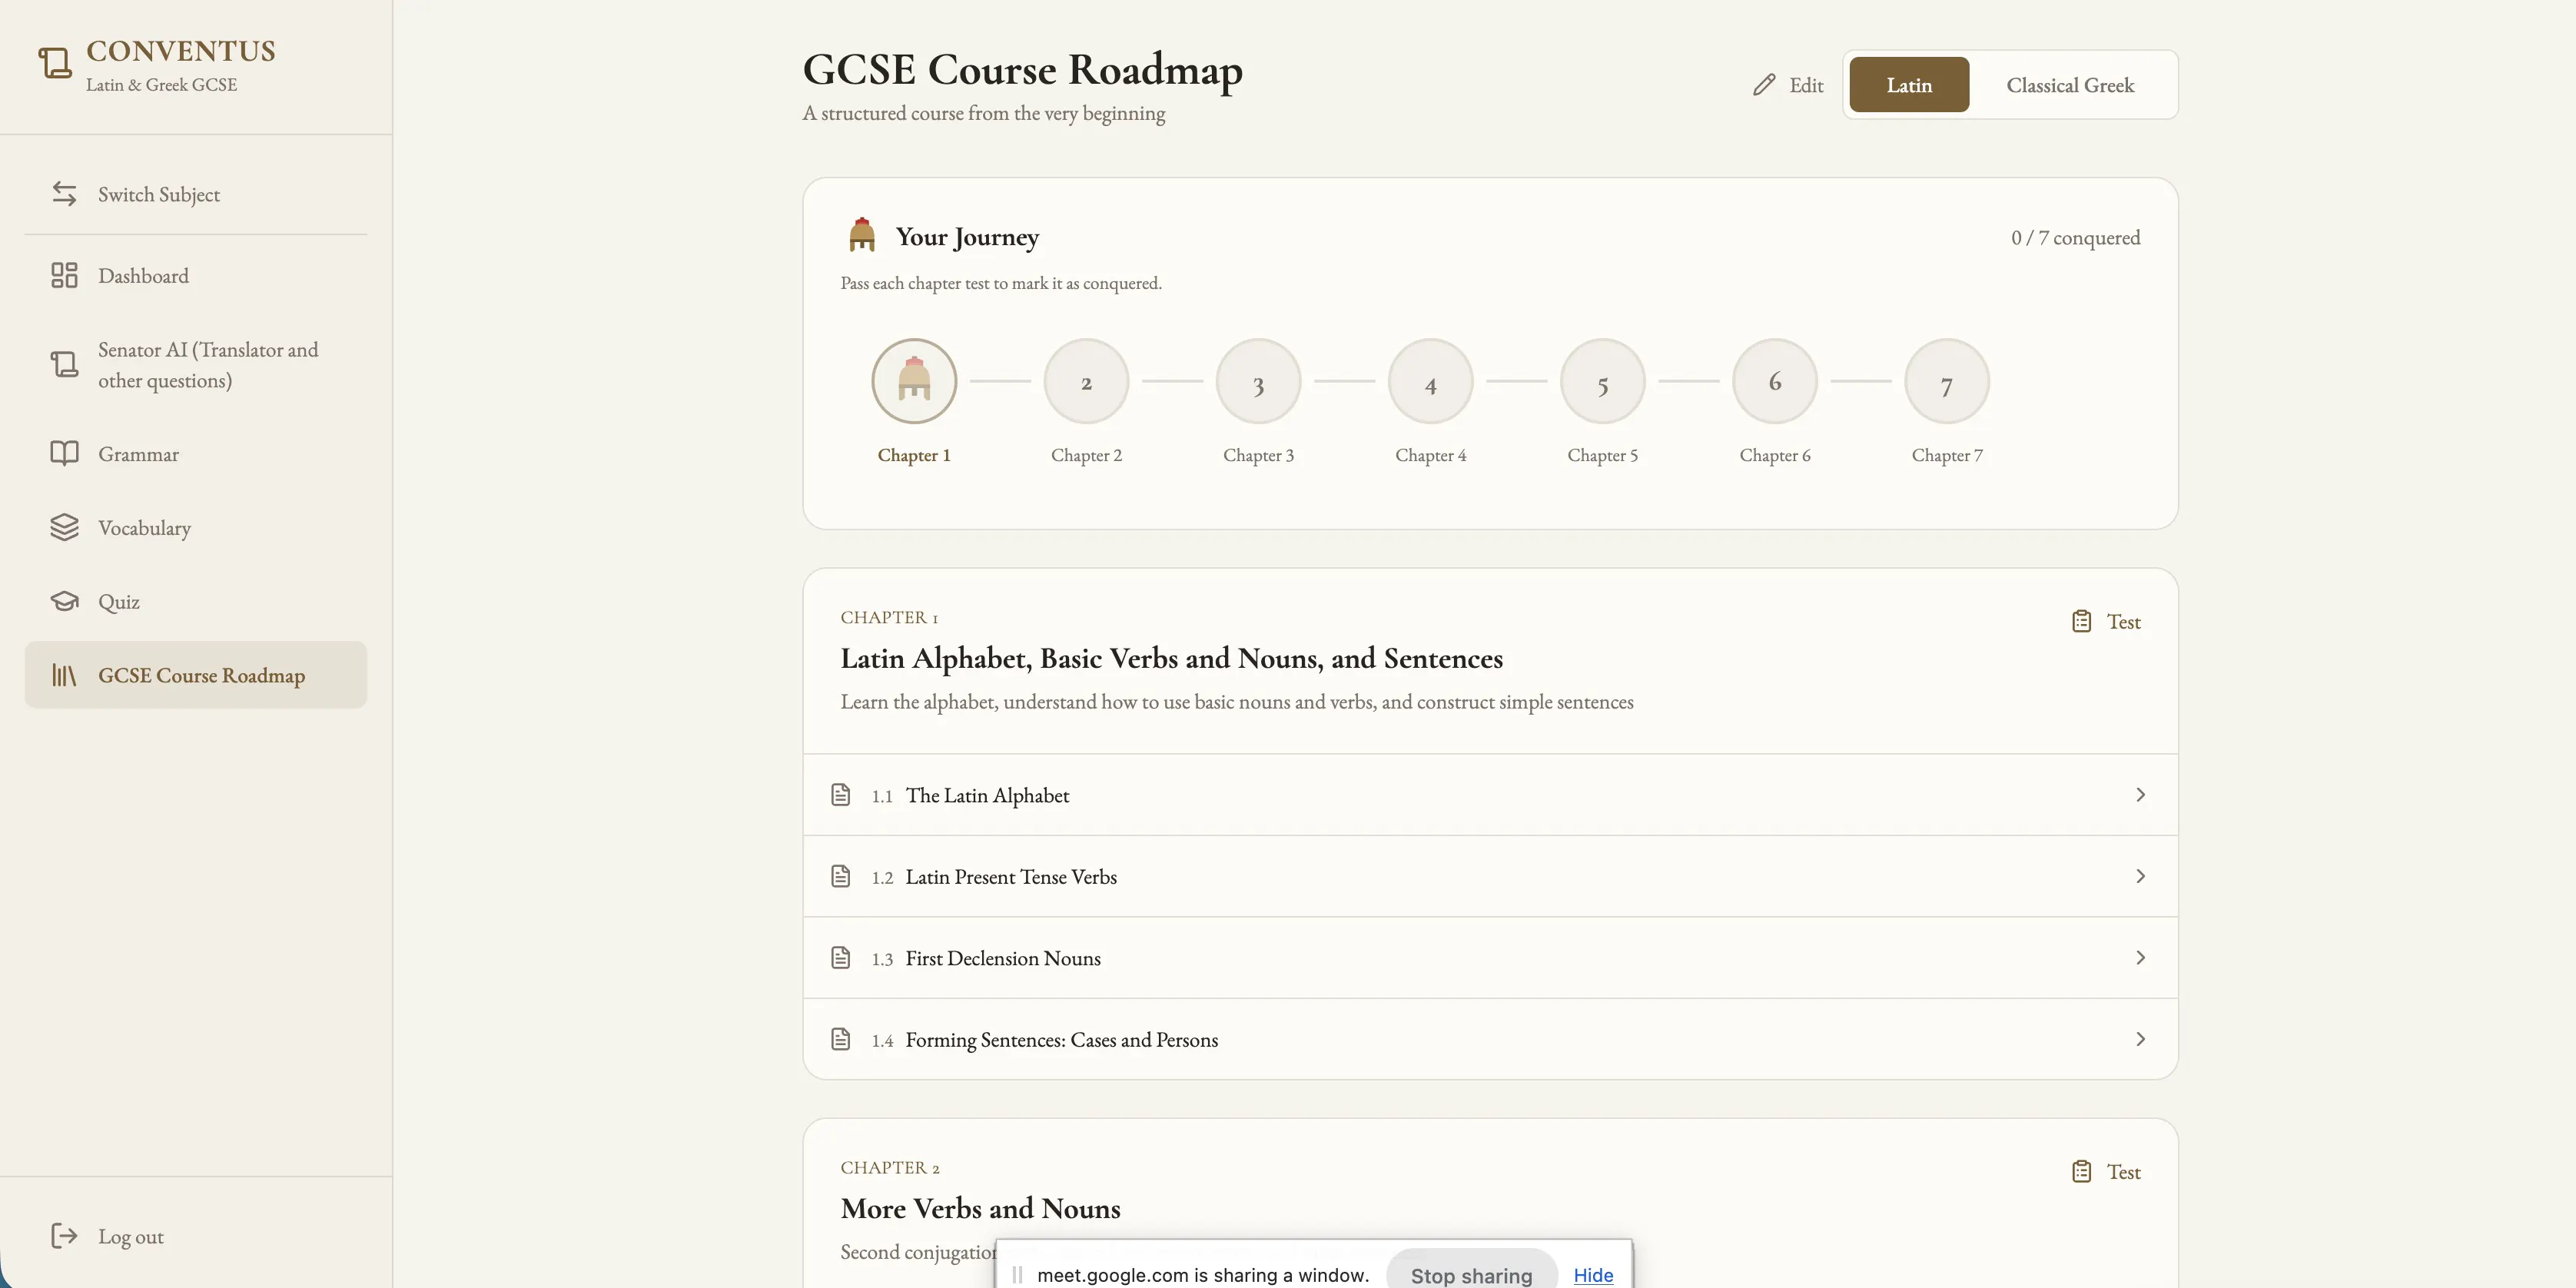Click the Senator AI scroll icon

(x=64, y=364)
